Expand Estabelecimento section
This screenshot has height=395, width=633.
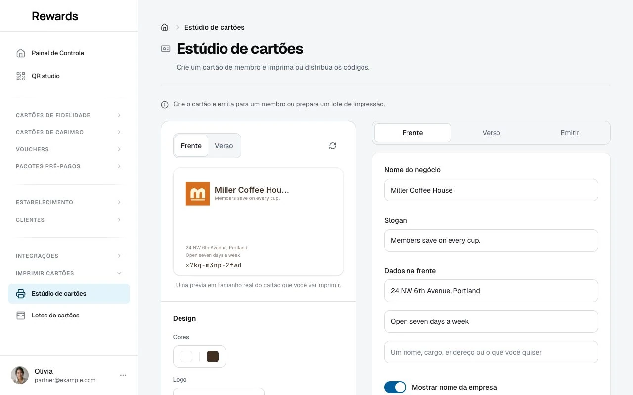69,202
